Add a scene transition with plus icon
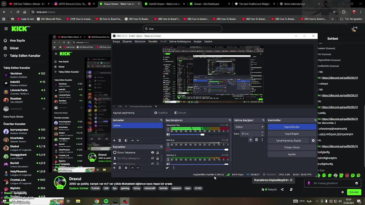This screenshot has width=365, height=205. pyautogui.click(x=251, y=140)
